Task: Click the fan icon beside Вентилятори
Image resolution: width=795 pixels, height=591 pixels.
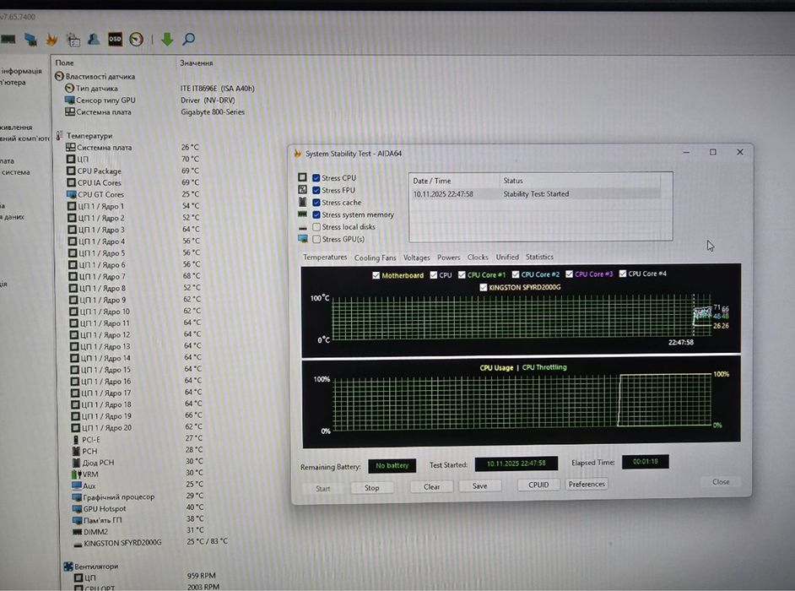Action: pos(68,567)
